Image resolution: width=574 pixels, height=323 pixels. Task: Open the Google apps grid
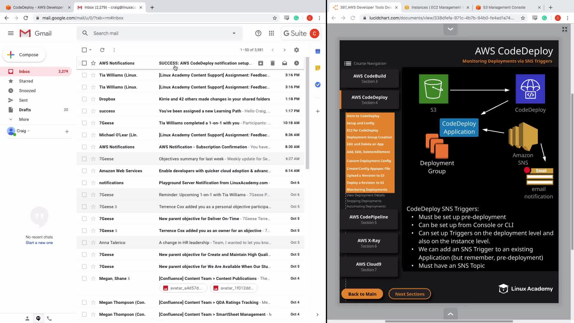point(271,33)
